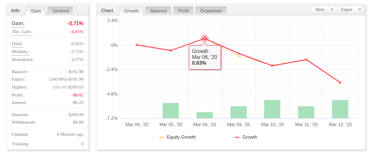Open the Profit chart tab
Viewport: 372px width, 157px height.
click(x=183, y=11)
